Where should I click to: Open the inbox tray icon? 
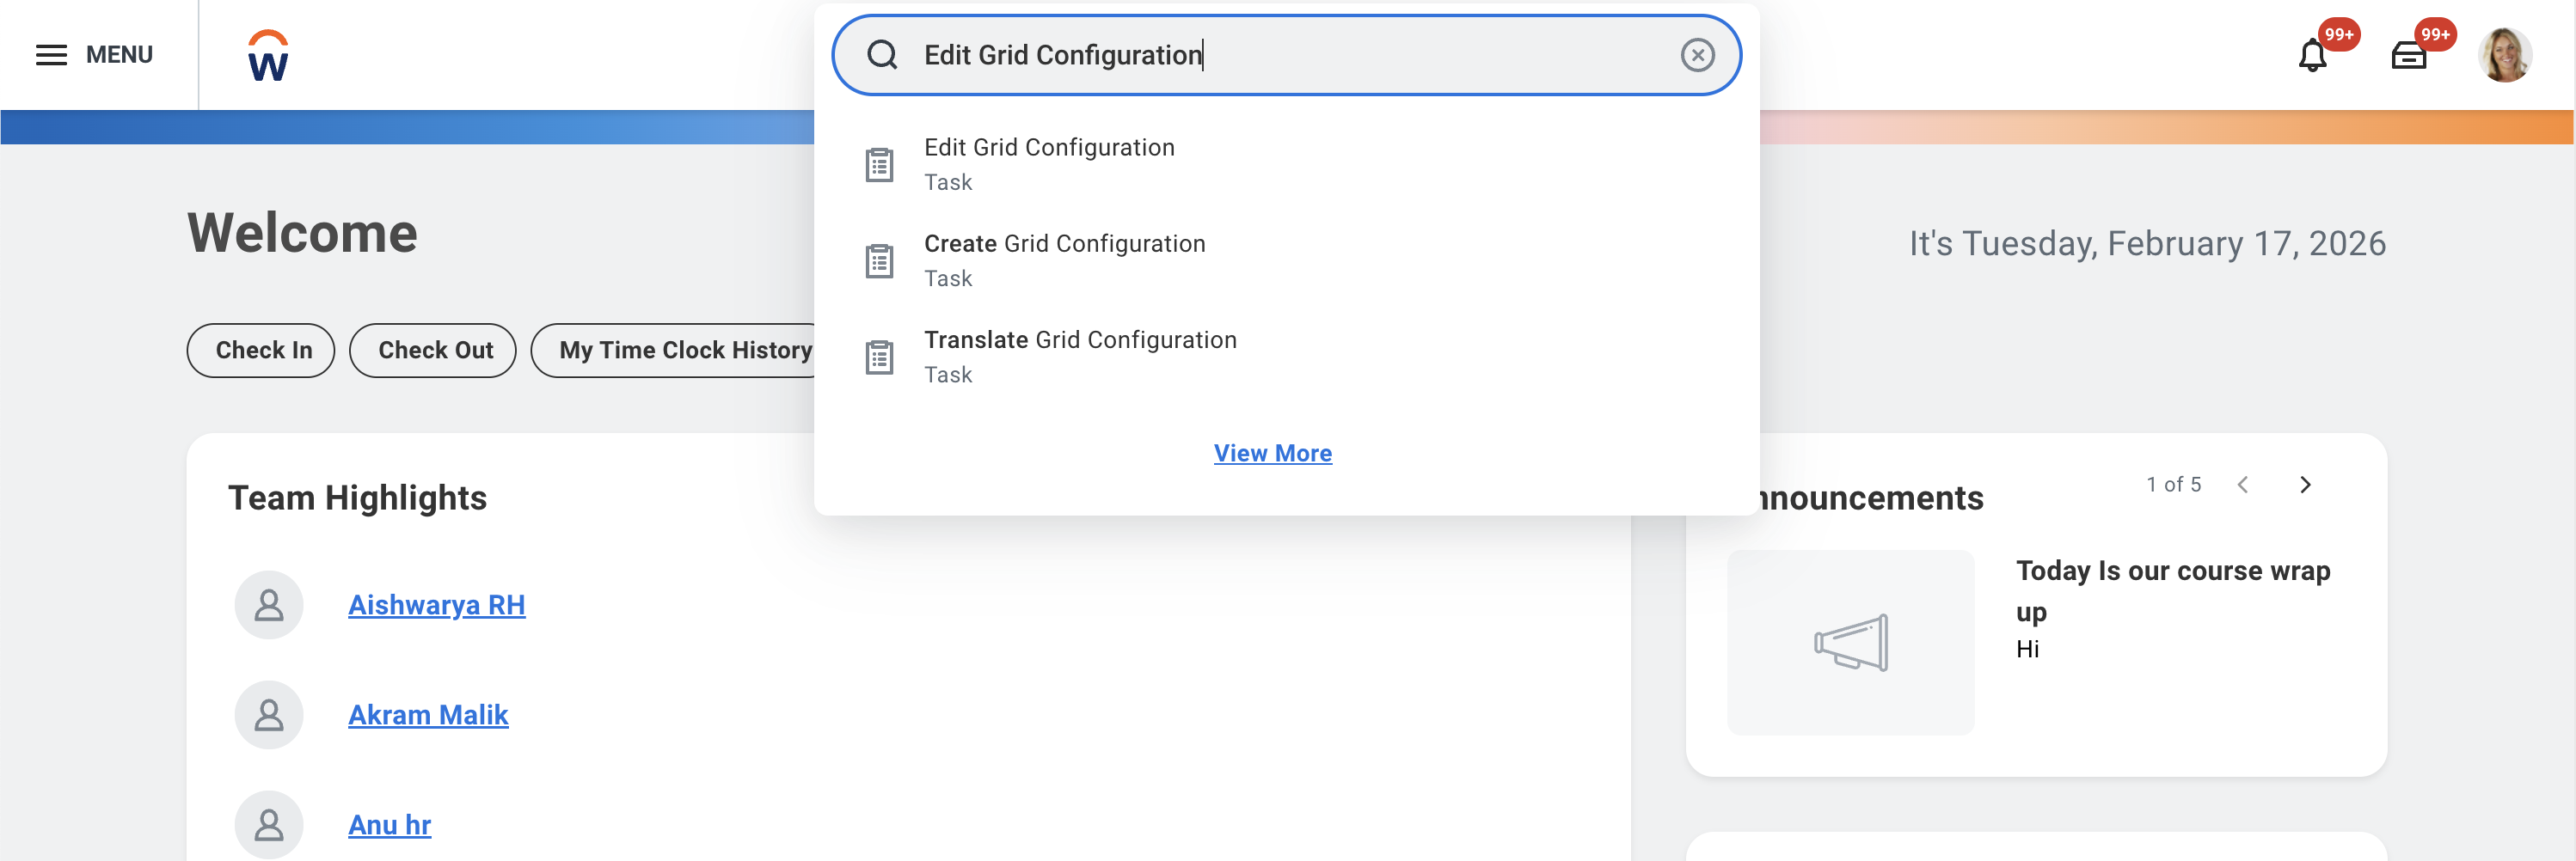(x=2408, y=56)
